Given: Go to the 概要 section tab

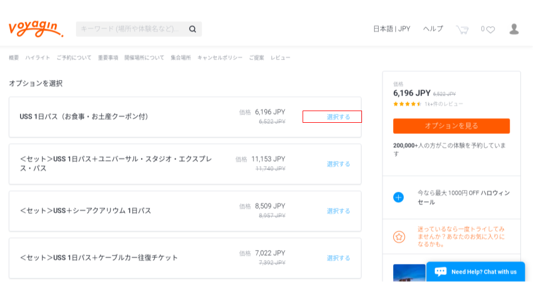Looking at the screenshot, I should click(x=14, y=58).
